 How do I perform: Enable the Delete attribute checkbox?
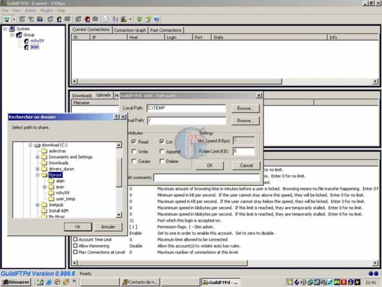coord(162,161)
